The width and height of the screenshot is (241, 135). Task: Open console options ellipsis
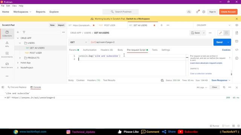230,87
